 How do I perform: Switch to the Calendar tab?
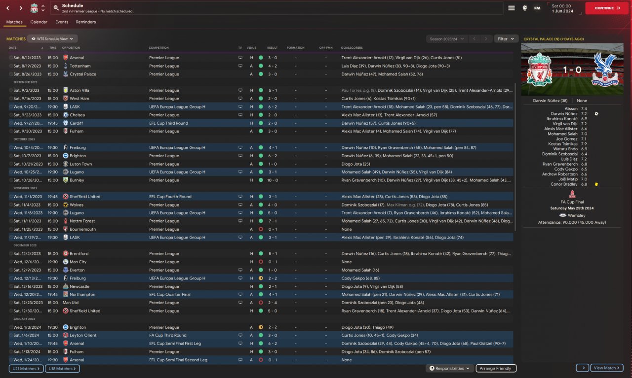click(x=39, y=22)
